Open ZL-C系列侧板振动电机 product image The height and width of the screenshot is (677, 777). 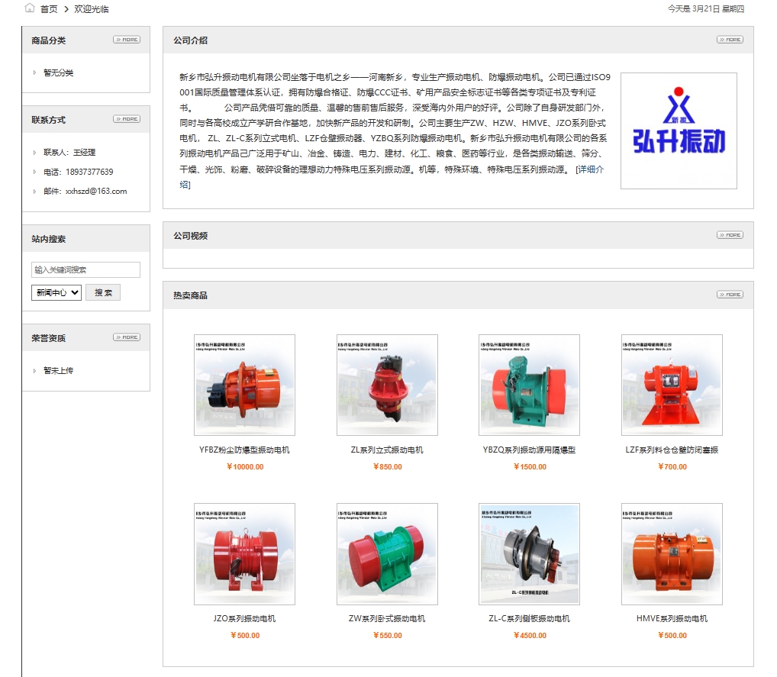point(529,553)
